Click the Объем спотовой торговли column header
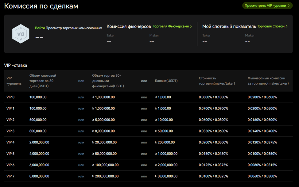This screenshot has height=187, width=299. point(43,80)
